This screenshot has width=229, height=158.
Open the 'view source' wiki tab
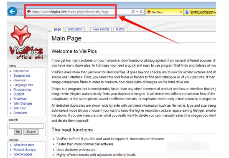coord(101,29)
